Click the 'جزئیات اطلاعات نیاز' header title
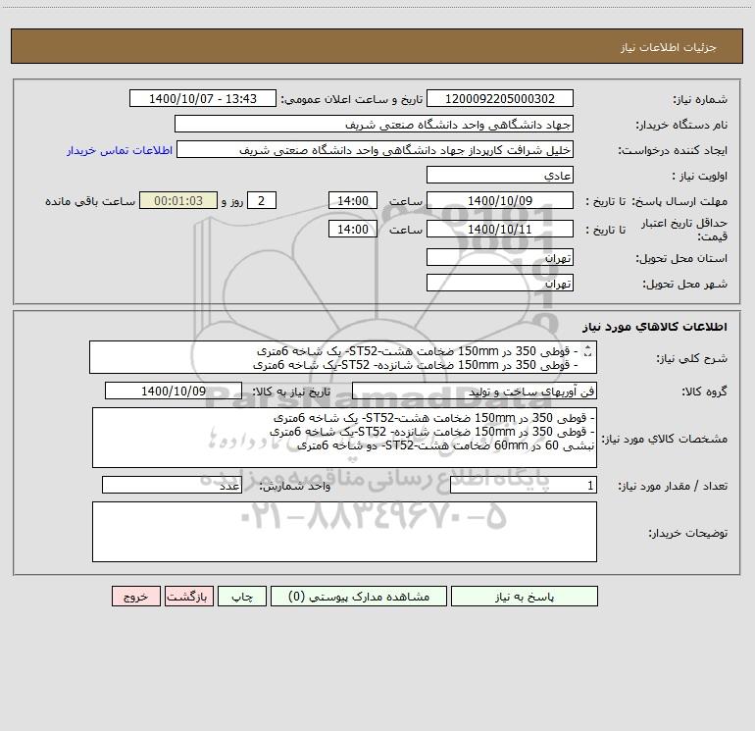Viewport: 755px width, 731px height. click(669, 47)
